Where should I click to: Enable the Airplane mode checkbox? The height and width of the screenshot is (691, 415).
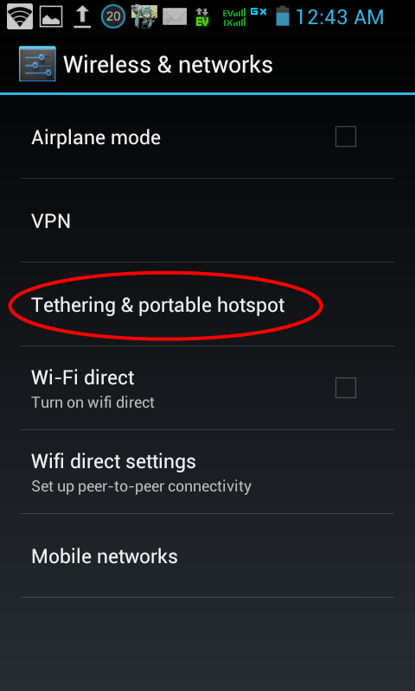(x=345, y=136)
